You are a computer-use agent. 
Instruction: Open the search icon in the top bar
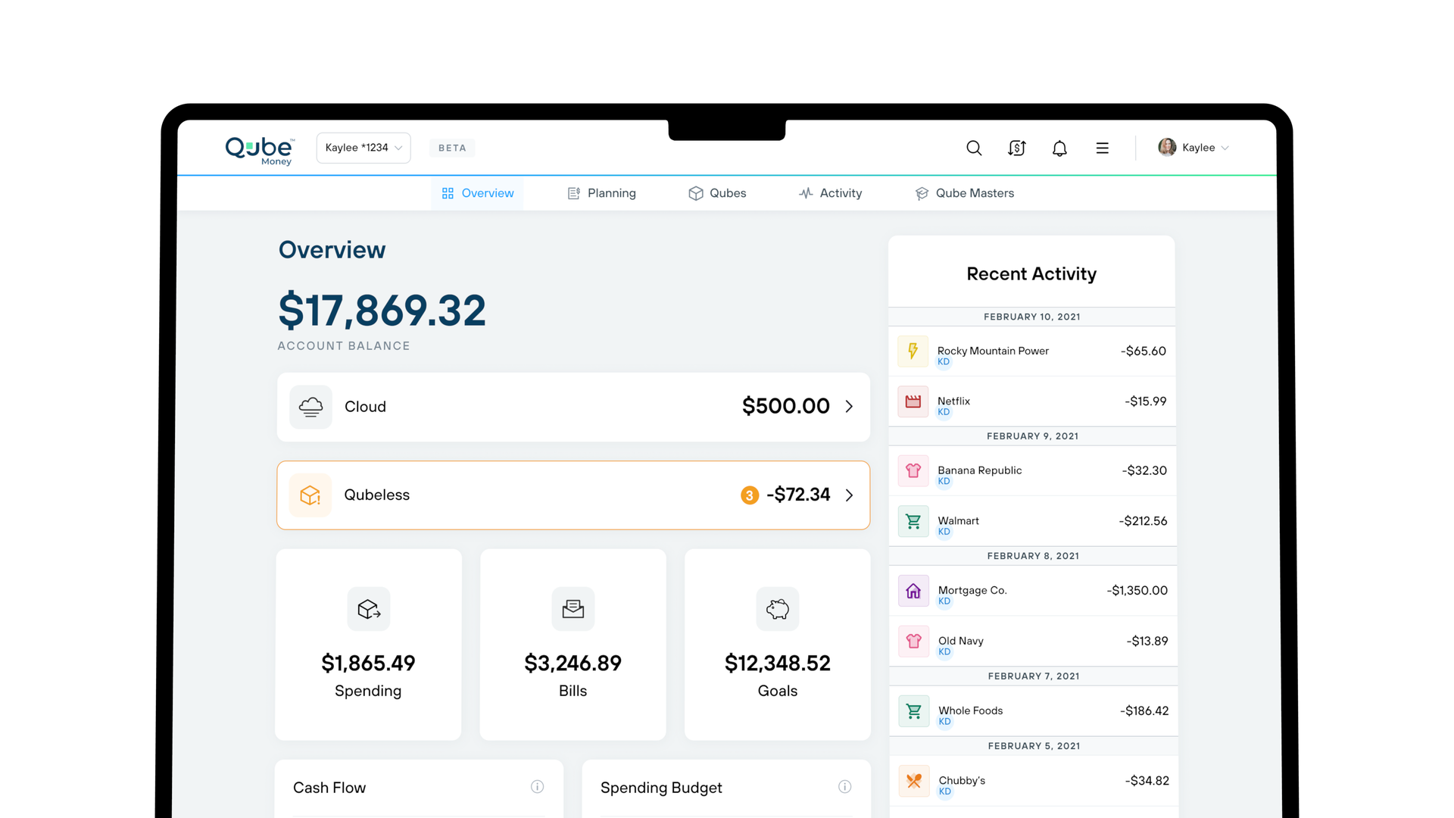(x=974, y=148)
